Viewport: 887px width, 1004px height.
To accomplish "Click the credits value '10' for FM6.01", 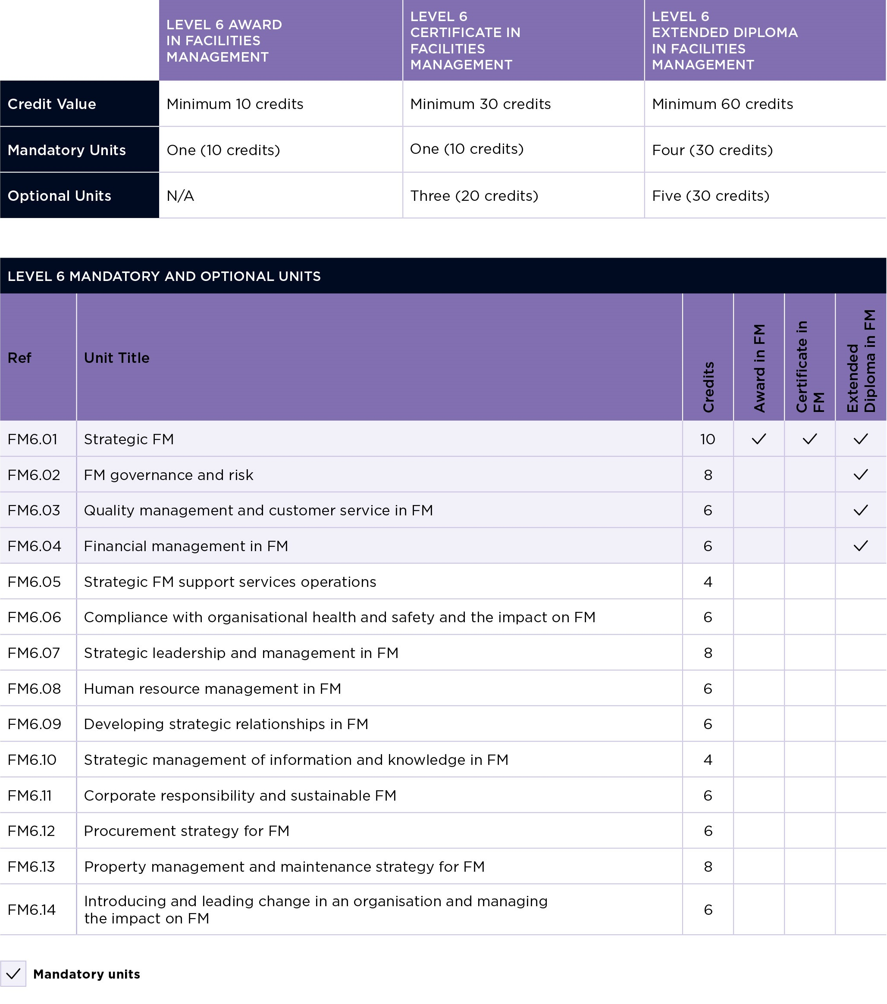I will click(708, 439).
